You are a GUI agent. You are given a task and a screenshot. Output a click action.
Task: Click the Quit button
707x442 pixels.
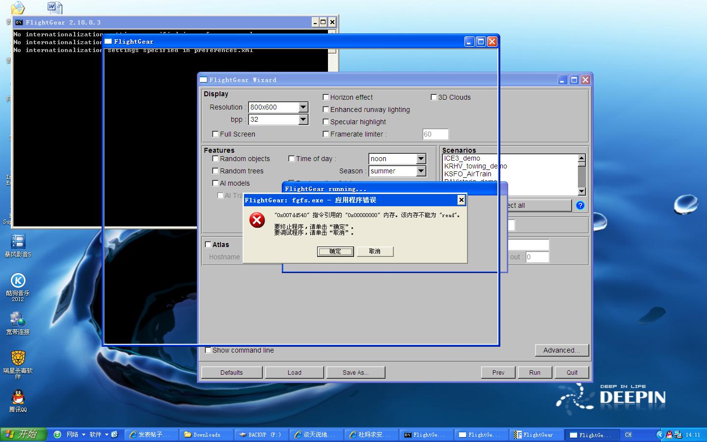572,372
